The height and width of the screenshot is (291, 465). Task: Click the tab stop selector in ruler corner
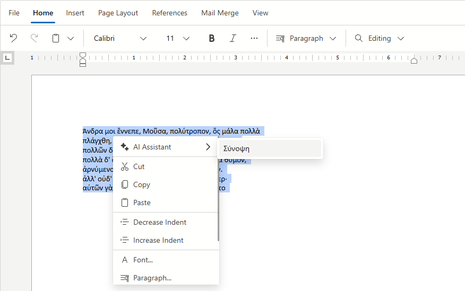click(x=7, y=58)
